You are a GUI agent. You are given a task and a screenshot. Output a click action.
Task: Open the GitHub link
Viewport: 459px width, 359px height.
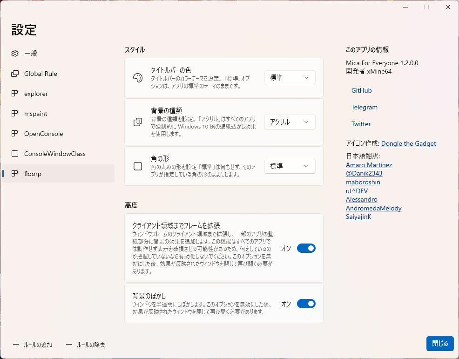pyautogui.click(x=362, y=90)
